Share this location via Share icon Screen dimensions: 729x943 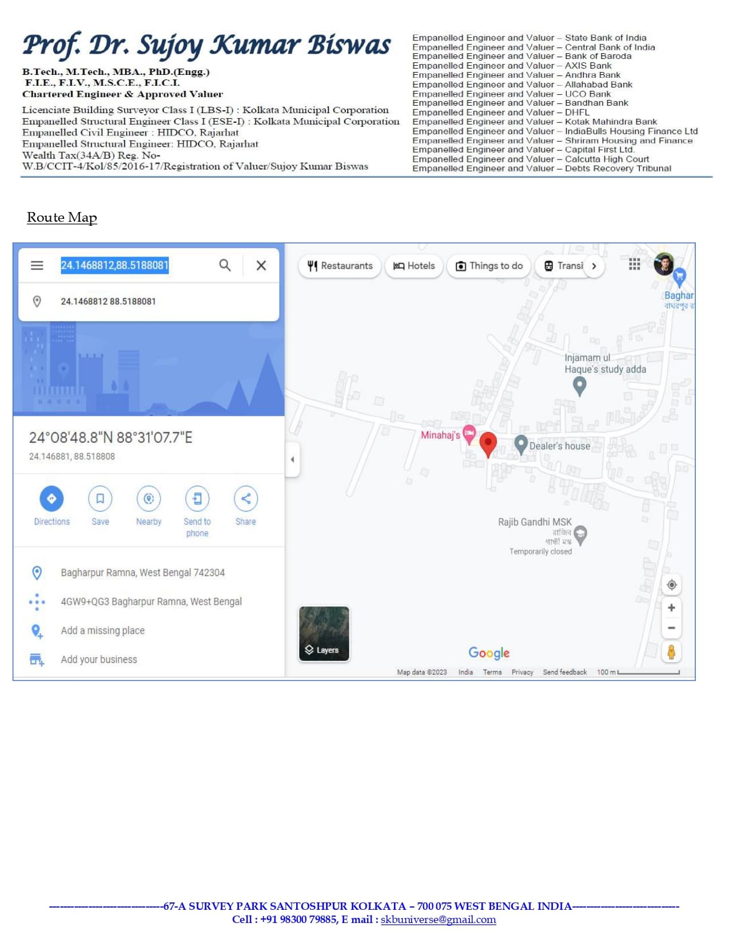[x=246, y=498]
